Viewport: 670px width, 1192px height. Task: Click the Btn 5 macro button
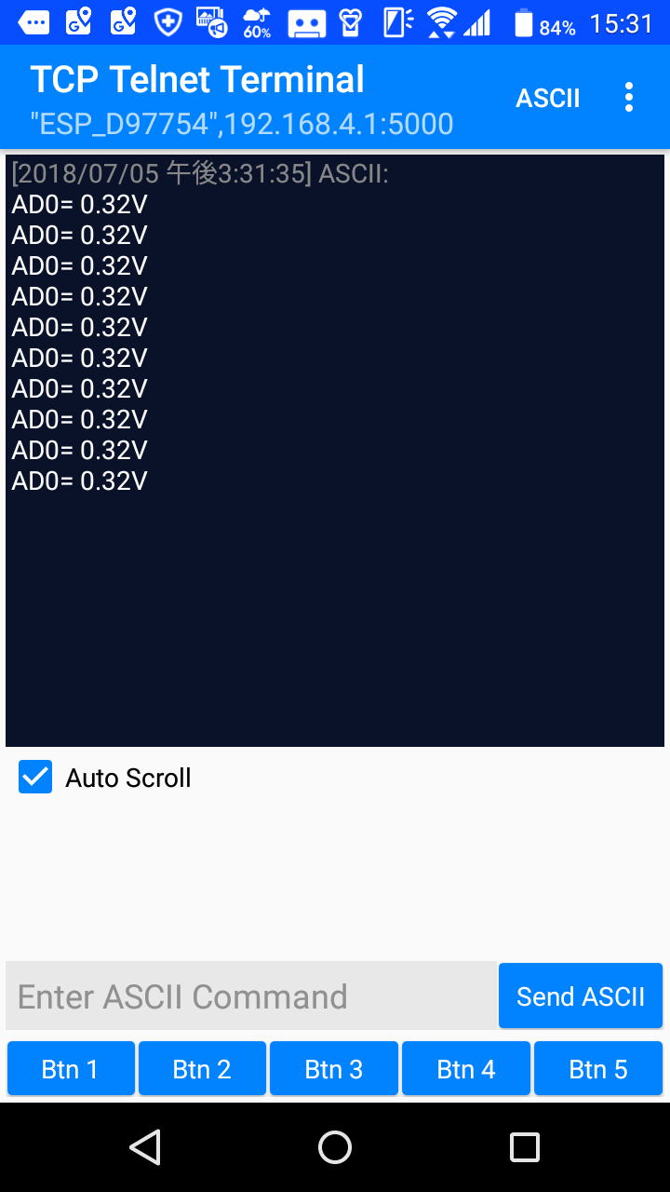pyautogui.click(x=598, y=1068)
